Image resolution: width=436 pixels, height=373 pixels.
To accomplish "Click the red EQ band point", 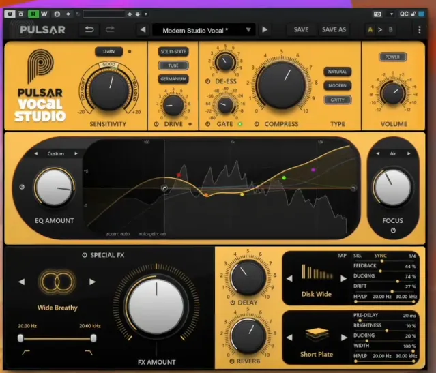I will (x=179, y=175).
